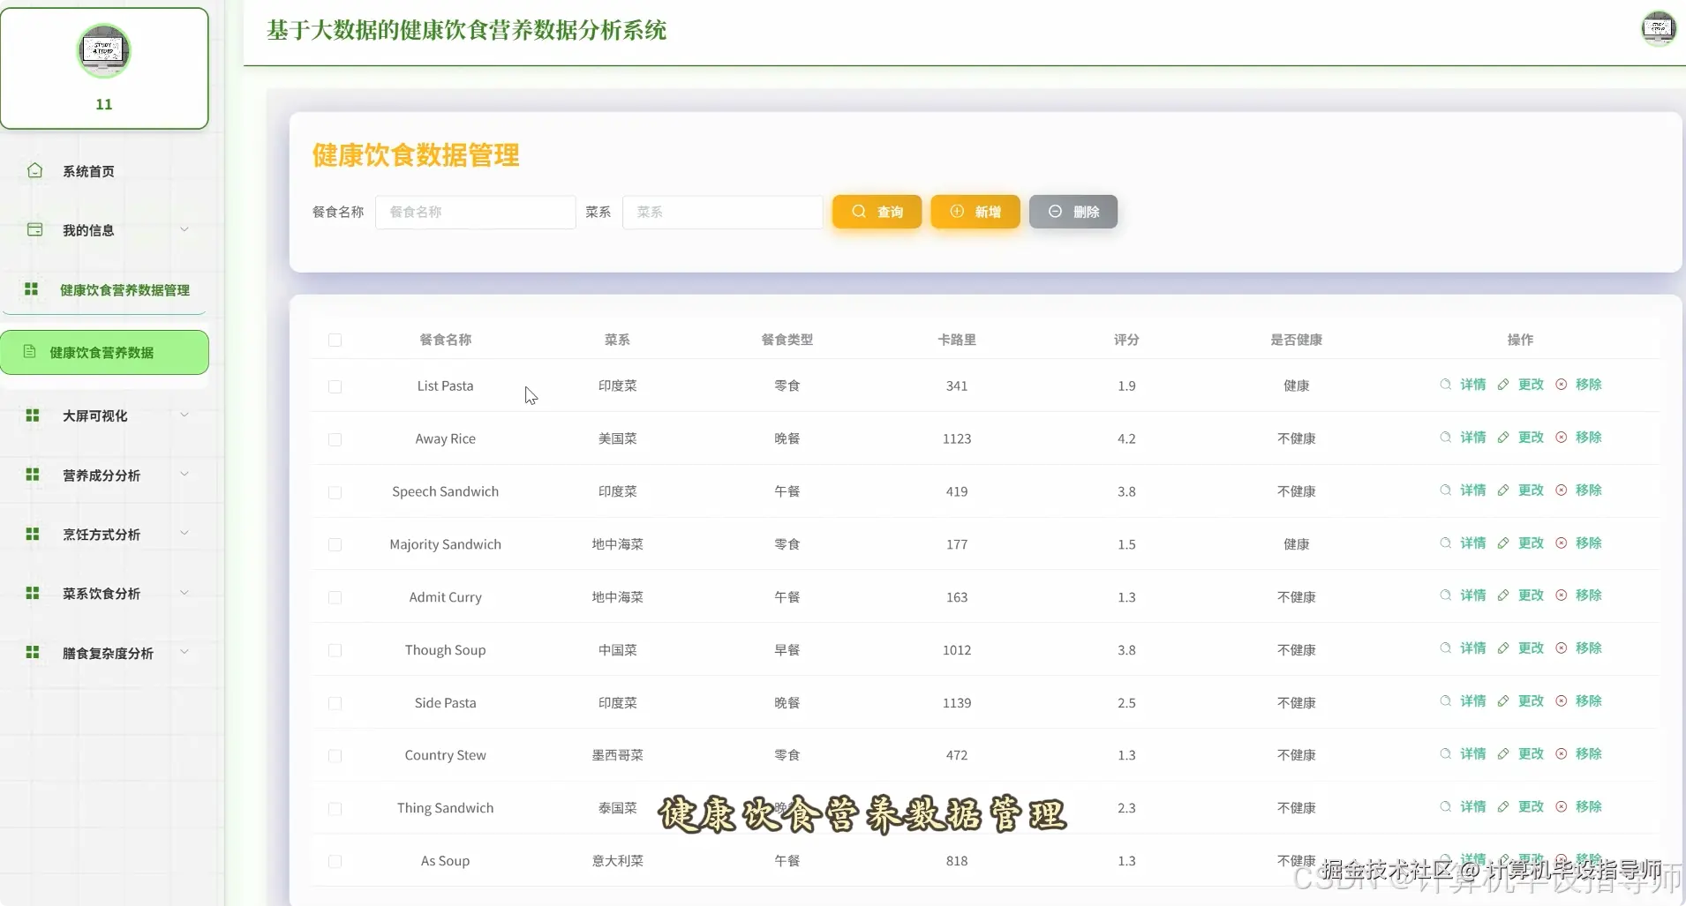Click the pencil edit icon on Away Rice row

pos(1504,437)
